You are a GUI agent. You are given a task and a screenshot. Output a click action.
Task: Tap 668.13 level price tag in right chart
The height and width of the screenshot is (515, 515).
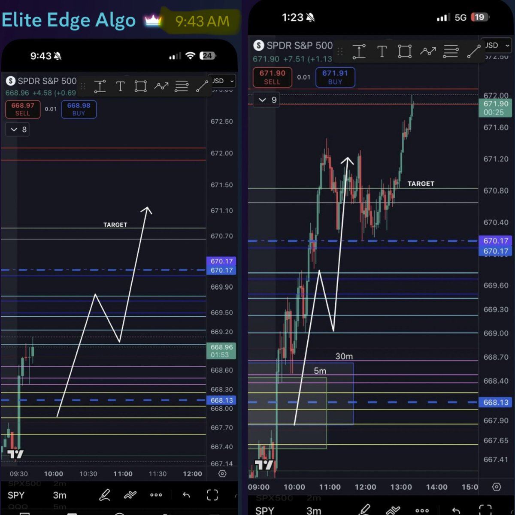coord(495,402)
